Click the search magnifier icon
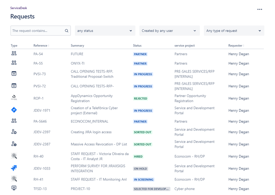The height and width of the screenshot is (195, 275). [x=66, y=31]
